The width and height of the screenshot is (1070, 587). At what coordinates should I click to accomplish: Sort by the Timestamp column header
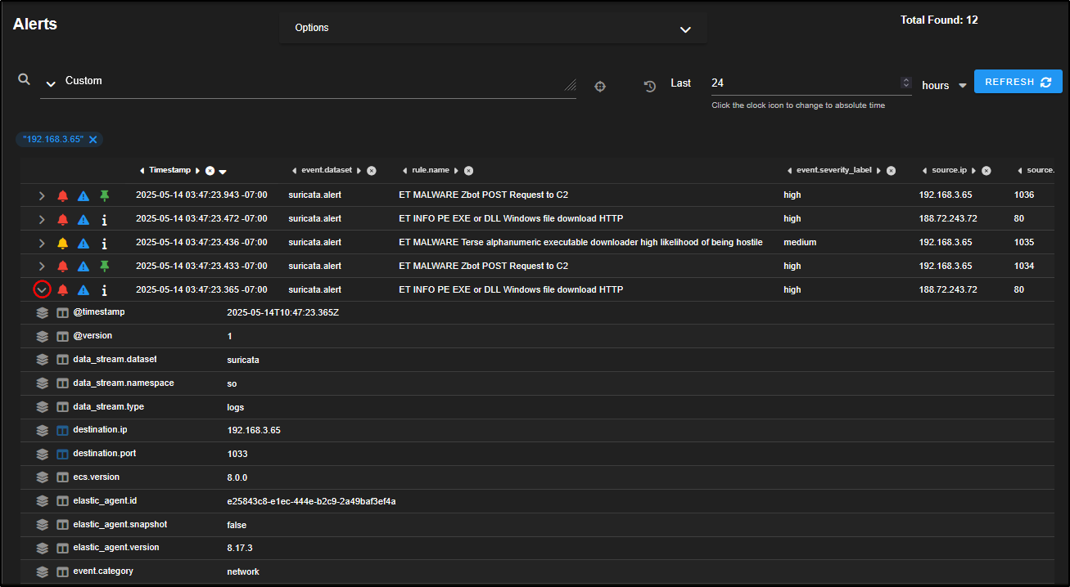[x=169, y=170]
